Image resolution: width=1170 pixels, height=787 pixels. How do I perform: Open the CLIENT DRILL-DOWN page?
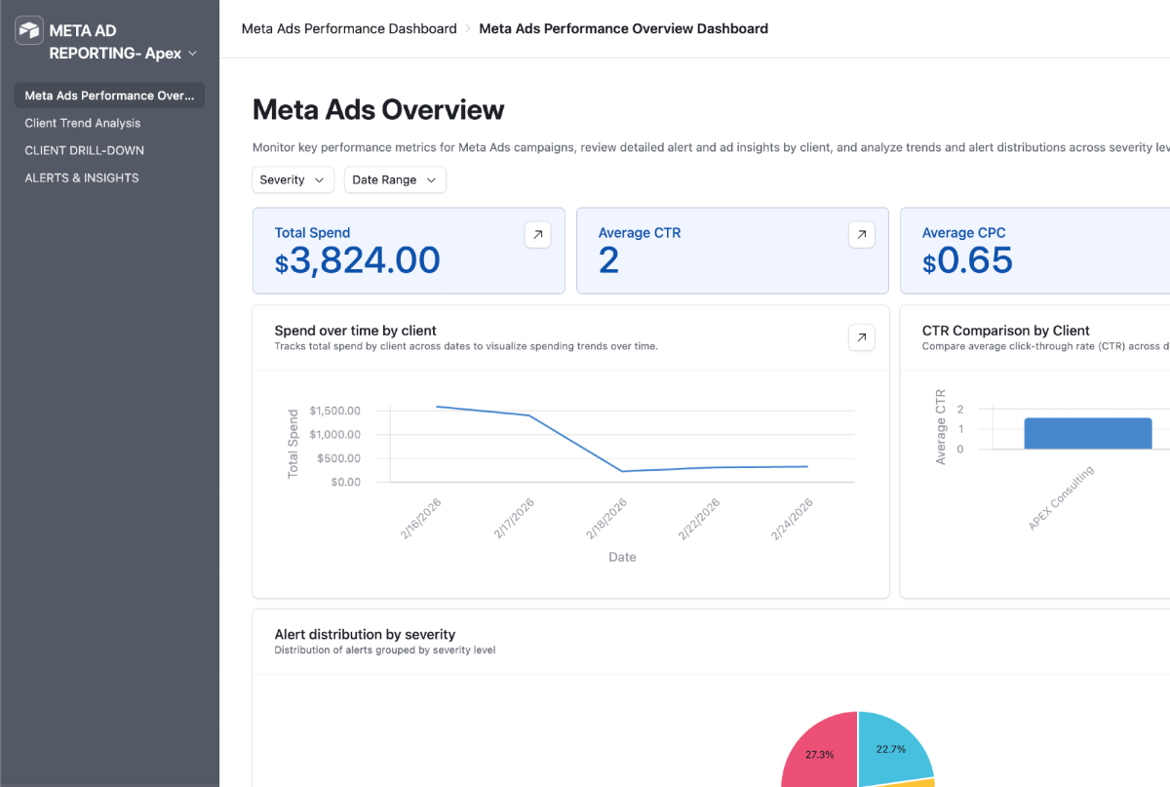point(85,150)
